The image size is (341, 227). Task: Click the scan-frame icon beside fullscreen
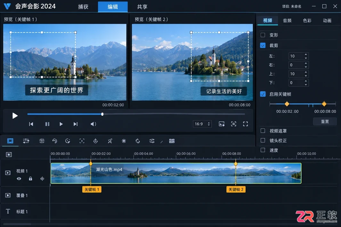point(233,124)
